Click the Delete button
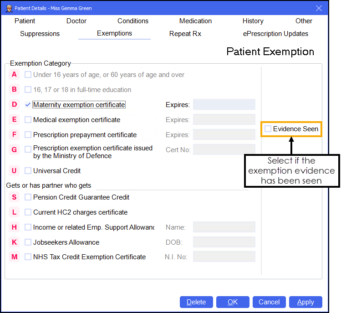The height and width of the screenshot is (313, 341). point(196,302)
